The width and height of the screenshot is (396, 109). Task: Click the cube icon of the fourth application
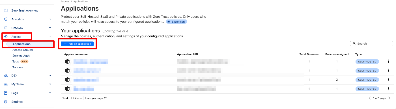[67, 89]
